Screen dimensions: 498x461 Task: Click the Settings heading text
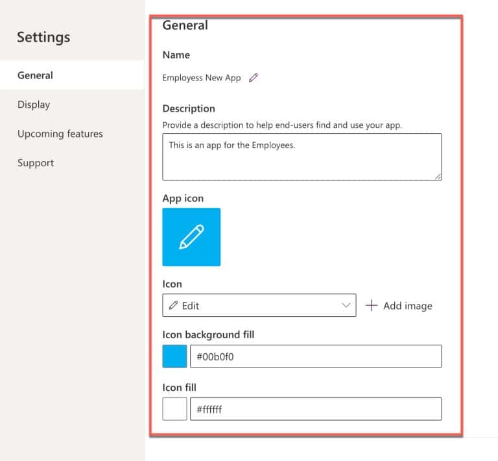[43, 37]
